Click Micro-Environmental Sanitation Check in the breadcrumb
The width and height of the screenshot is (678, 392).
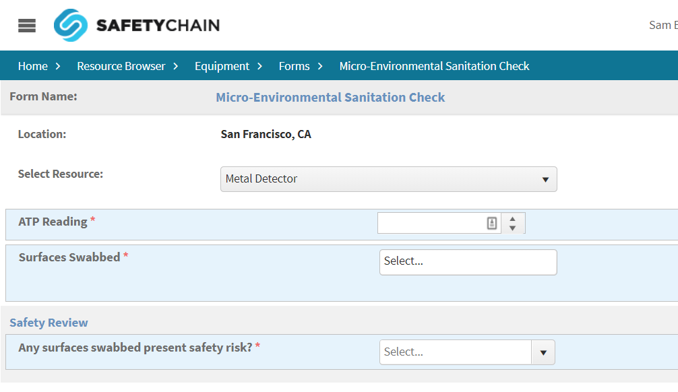pos(434,66)
